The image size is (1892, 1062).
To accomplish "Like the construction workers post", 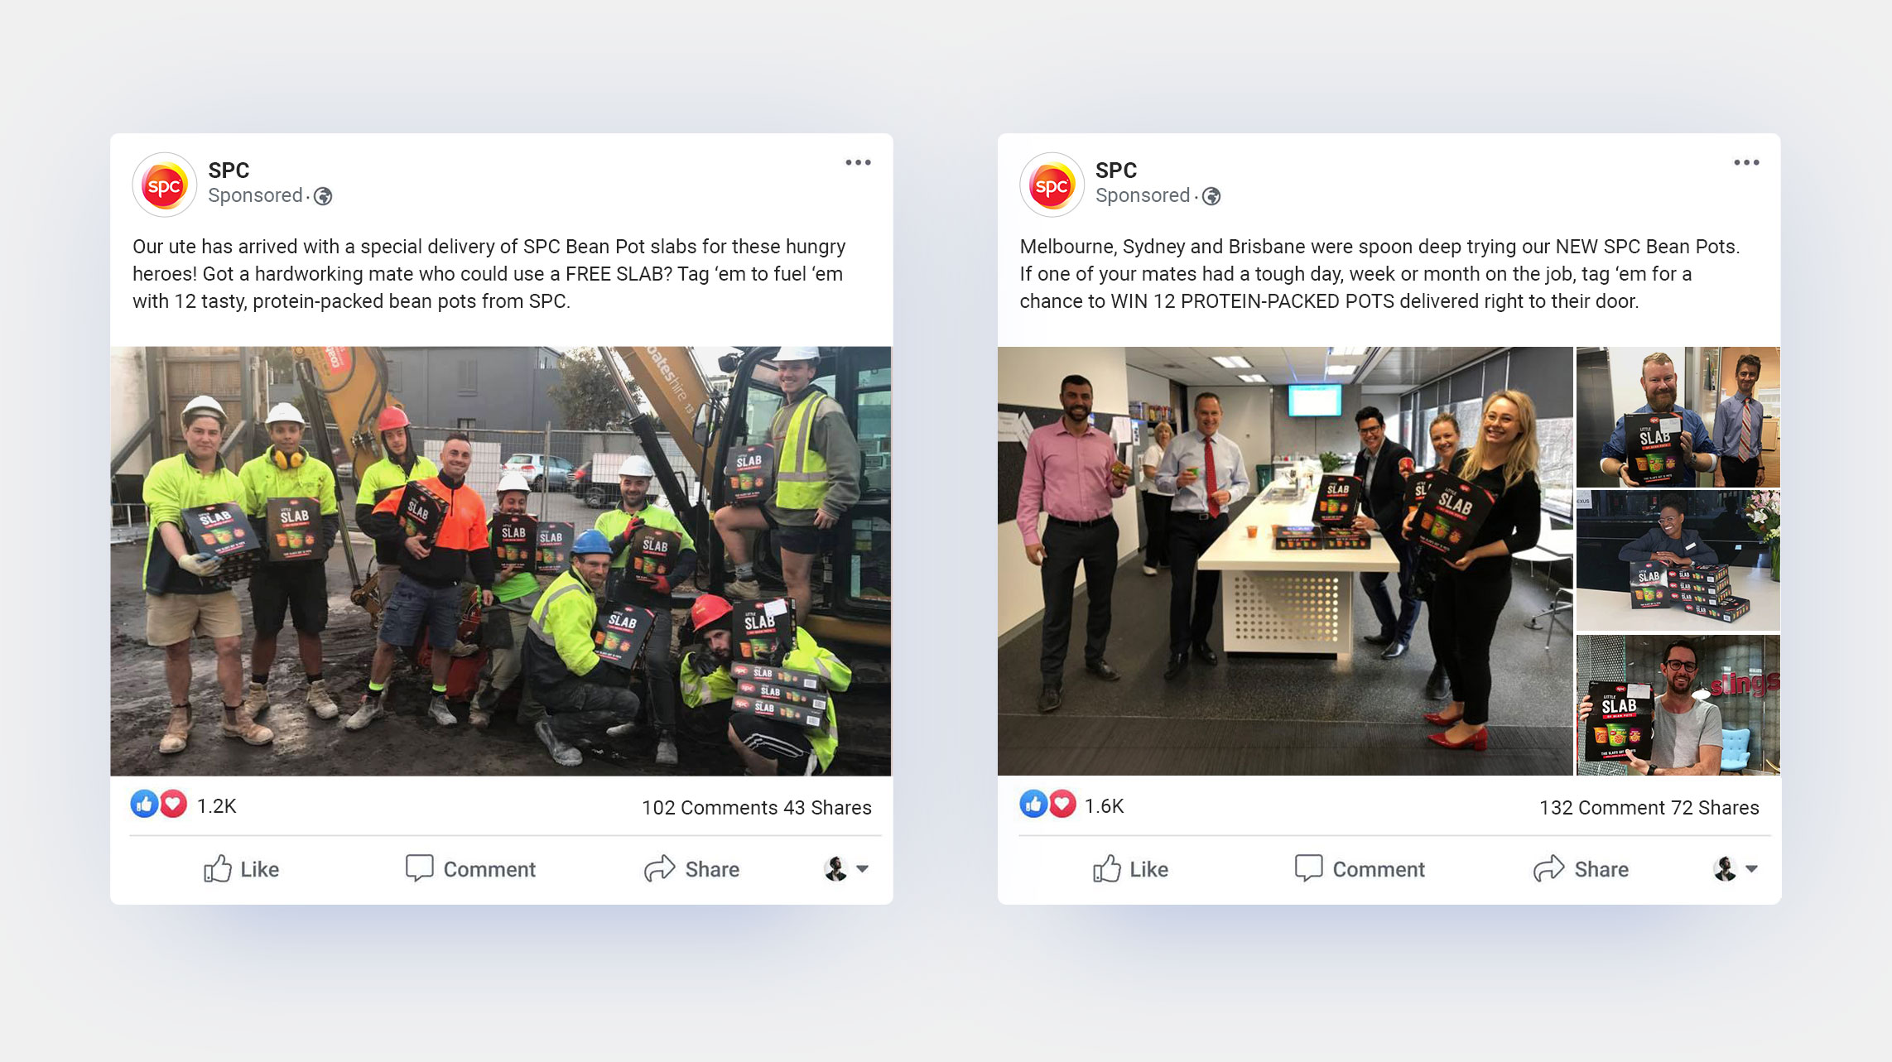I will click(242, 868).
